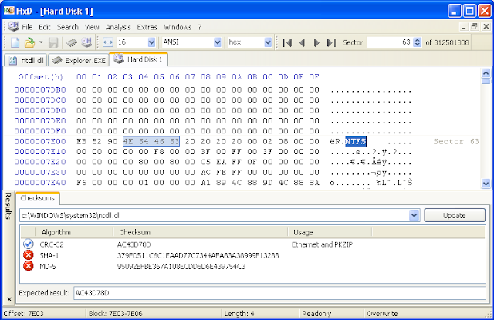Screen dimensions: 494x320
Task: Click the Overwrite status bar mode
Action: (382, 314)
